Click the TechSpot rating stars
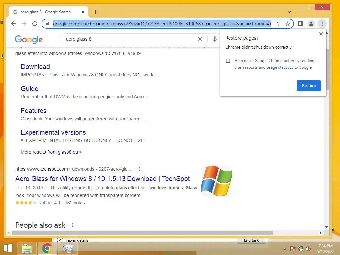Image resolution: width=340 pixels, height=255 pixels. pos(26,203)
